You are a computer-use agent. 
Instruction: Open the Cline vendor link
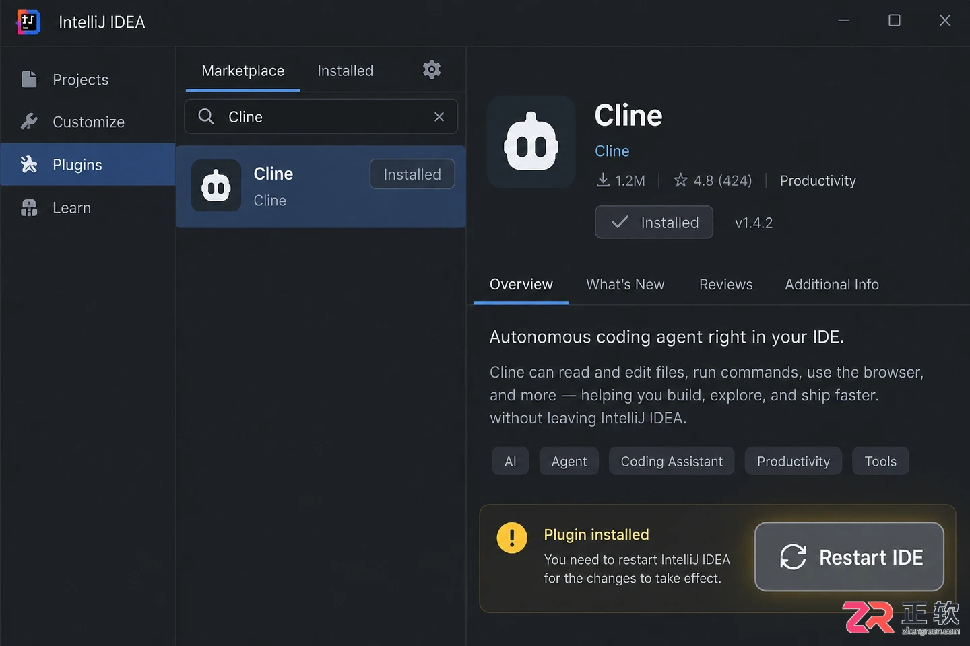pyautogui.click(x=612, y=151)
